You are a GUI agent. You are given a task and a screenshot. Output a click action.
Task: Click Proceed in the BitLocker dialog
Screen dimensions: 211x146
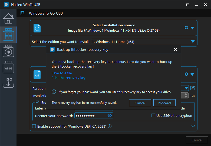(164, 103)
